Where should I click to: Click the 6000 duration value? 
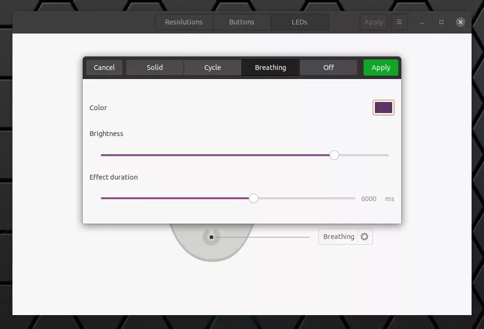[x=369, y=199]
